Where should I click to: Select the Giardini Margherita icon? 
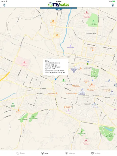point(110,134)
